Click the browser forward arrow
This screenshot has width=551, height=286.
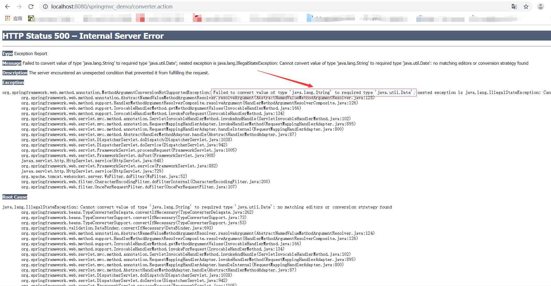pyautogui.click(x=19, y=6)
